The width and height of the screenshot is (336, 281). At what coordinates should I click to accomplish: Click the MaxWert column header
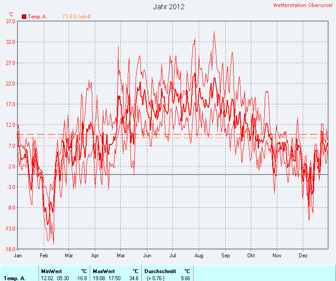pos(104,271)
